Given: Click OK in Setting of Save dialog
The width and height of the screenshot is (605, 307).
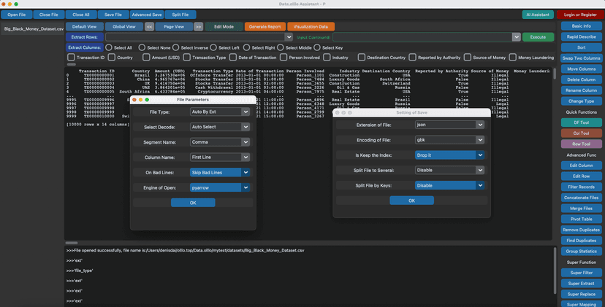Looking at the screenshot, I should coord(411,201).
